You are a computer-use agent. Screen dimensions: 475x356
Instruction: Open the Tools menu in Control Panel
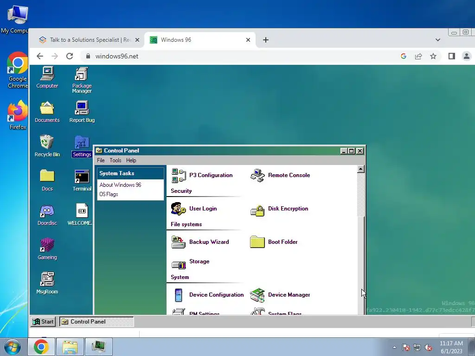tap(116, 160)
